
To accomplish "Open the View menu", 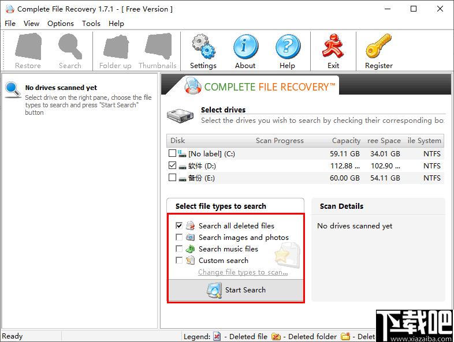I will (31, 24).
